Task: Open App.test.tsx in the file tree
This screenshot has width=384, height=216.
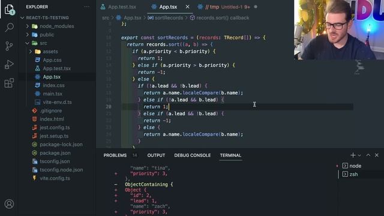Action: [x=56, y=68]
